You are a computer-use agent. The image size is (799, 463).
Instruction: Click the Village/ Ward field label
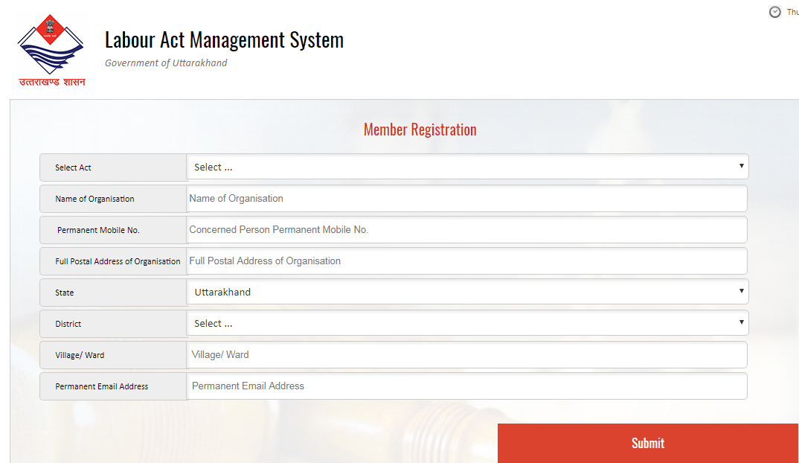tap(80, 356)
